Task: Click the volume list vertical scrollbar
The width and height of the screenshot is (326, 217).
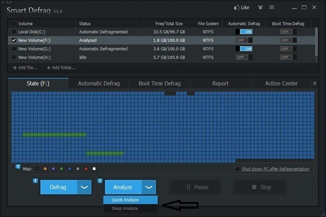Action: (316, 42)
